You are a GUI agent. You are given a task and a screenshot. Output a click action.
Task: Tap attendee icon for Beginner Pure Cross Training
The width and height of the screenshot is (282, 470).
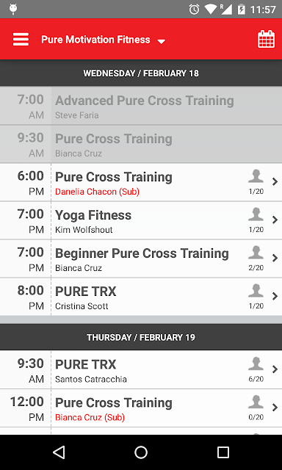click(x=256, y=253)
